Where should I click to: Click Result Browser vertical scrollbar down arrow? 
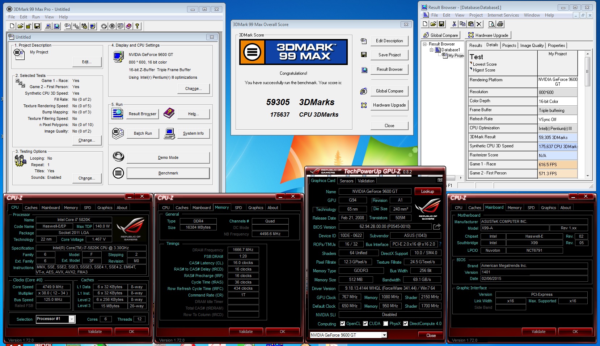coord(588,176)
